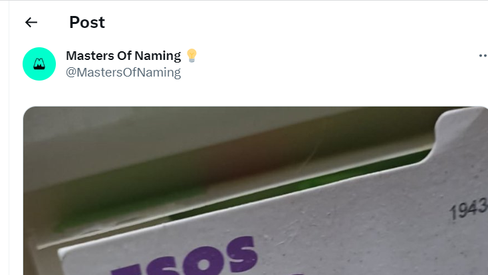Click the Masters Of Naming teal avatar
This screenshot has width=488, height=275.
coord(39,64)
